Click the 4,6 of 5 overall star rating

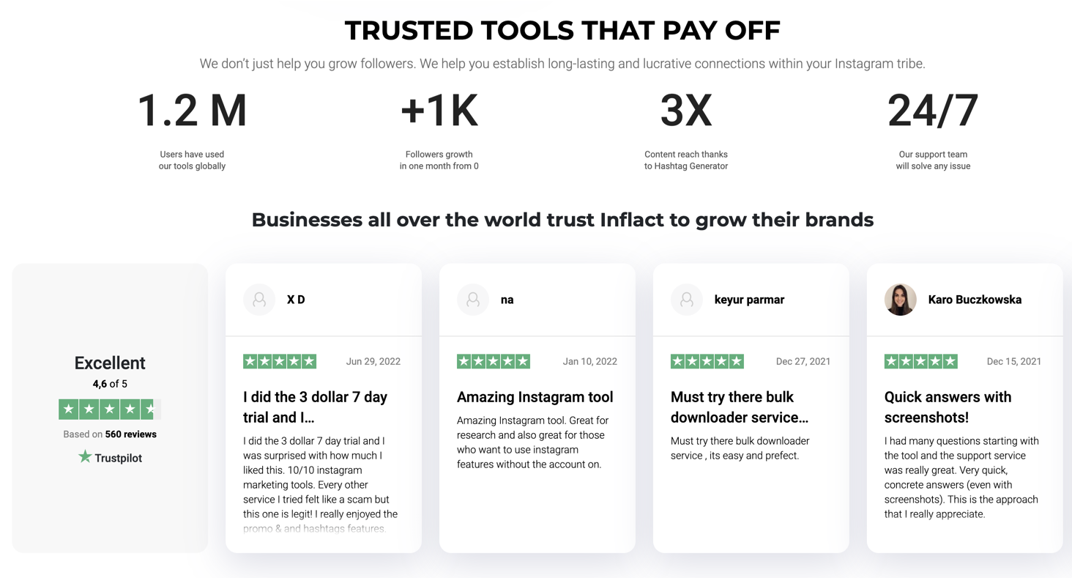pyautogui.click(x=110, y=409)
